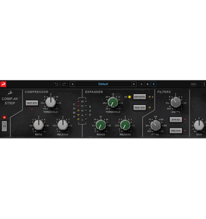Enable expander FAST ATK button

(x=140, y=108)
